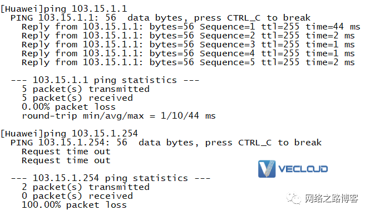Click the 0.00% packet loss line
The height and width of the screenshot is (215, 370).
(x=68, y=107)
